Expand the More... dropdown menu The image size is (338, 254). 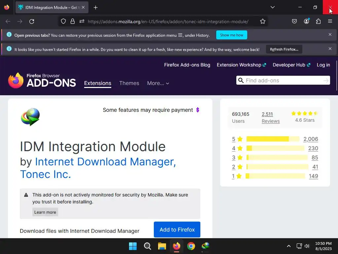point(158,83)
